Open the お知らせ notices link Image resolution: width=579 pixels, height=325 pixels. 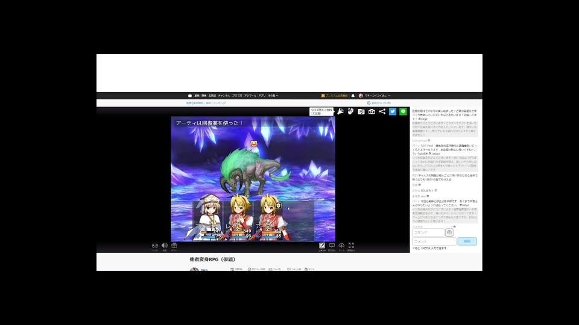(x=379, y=103)
